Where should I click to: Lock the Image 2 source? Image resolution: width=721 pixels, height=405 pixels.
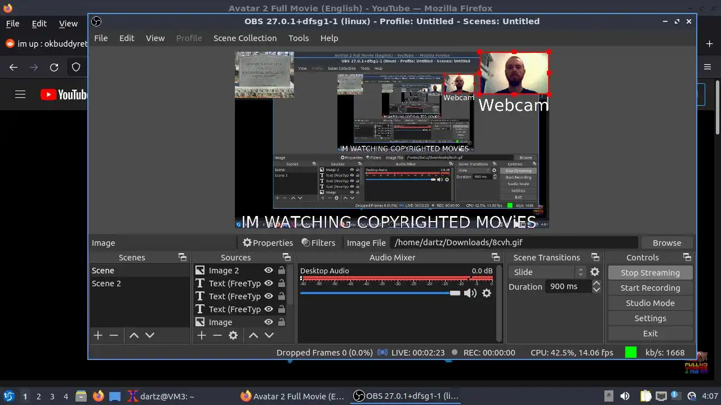tap(281, 271)
